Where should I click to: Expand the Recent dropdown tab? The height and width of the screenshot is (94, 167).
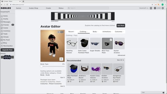coord(72,32)
